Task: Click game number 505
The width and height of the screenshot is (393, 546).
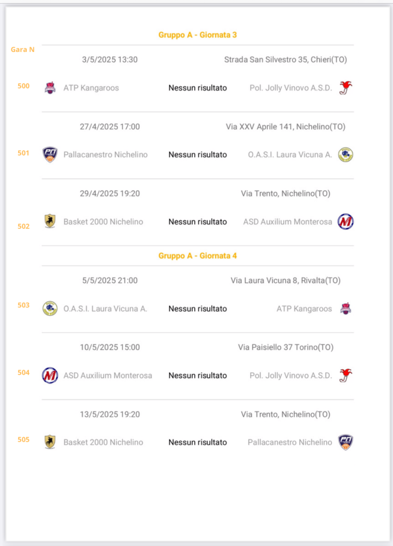Action: (23, 440)
